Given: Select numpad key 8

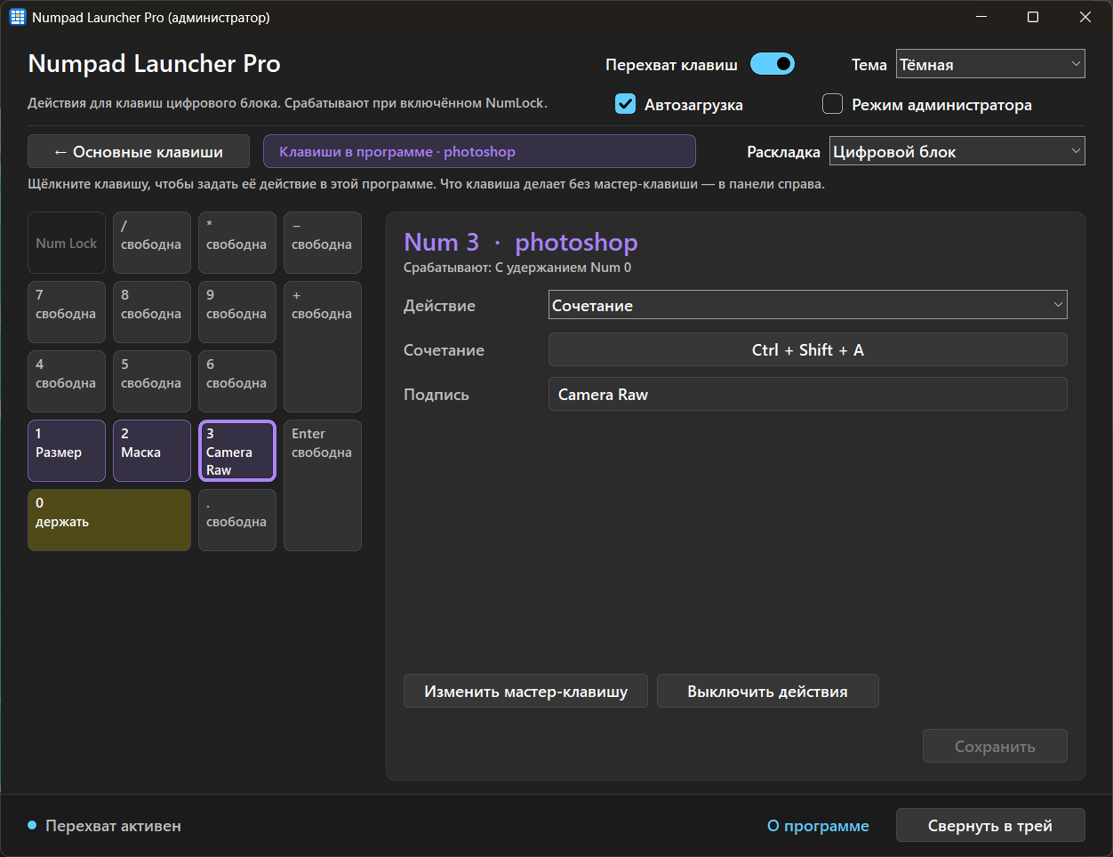Looking at the screenshot, I should pyautogui.click(x=152, y=312).
